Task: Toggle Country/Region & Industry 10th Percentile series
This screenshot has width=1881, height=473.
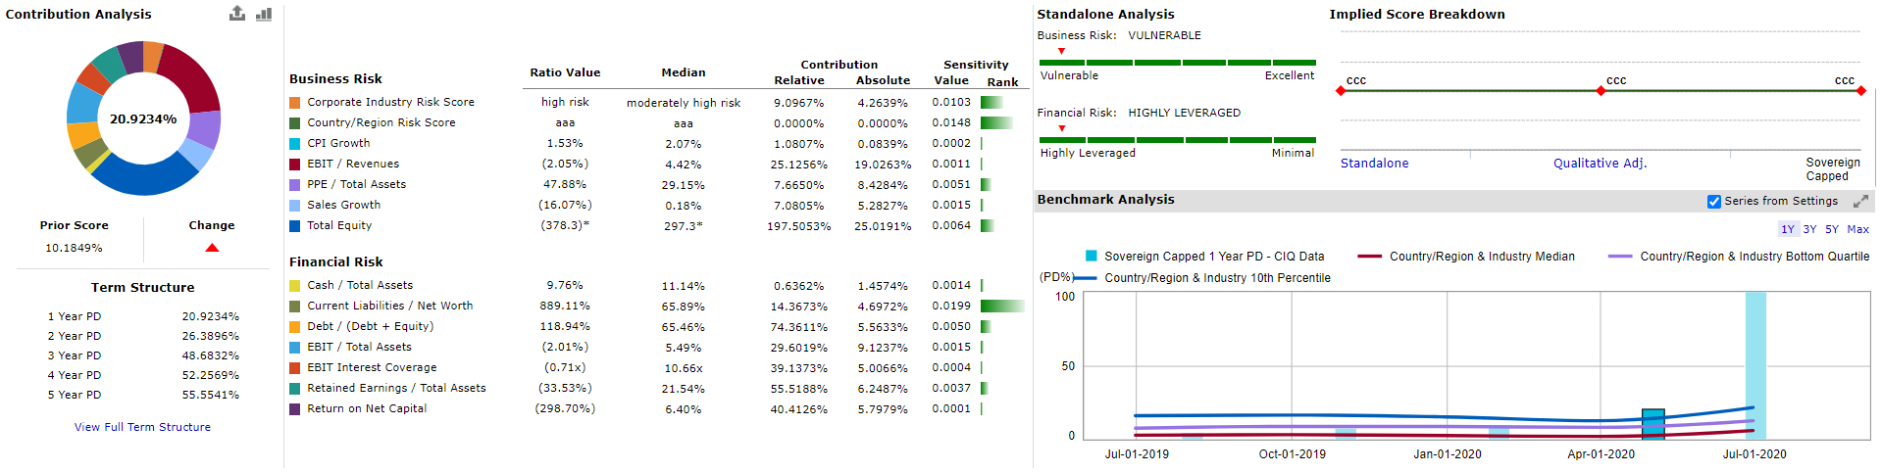Action: [x=1216, y=278]
